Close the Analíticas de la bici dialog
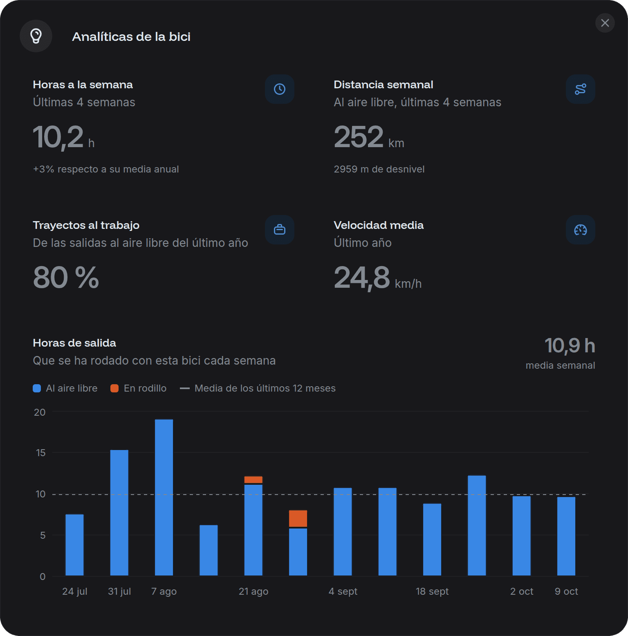The image size is (628, 636). [x=605, y=23]
